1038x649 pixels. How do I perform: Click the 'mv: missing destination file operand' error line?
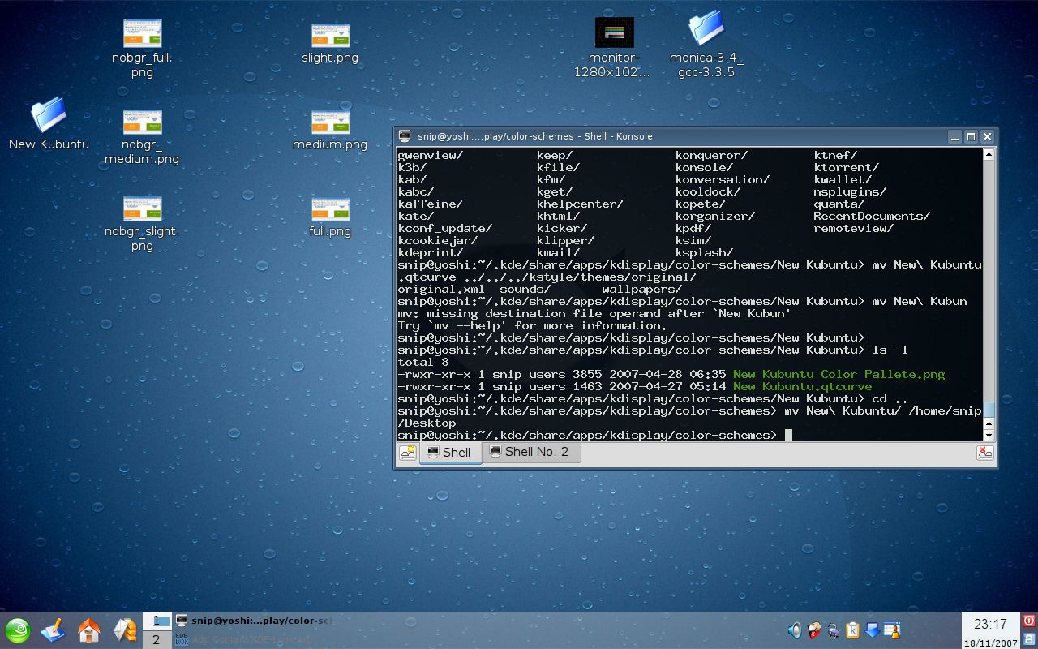tap(594, 313)
